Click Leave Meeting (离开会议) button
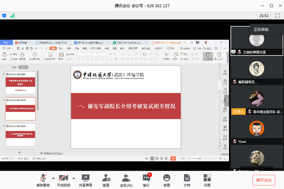The width and height of the screenshot is (284, 189). tap(264, 180)
